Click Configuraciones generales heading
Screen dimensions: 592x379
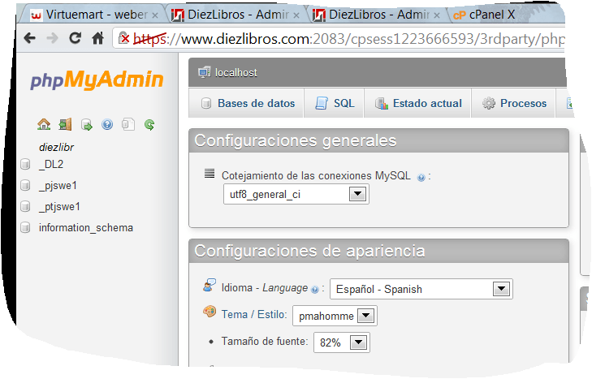[296, 140]
